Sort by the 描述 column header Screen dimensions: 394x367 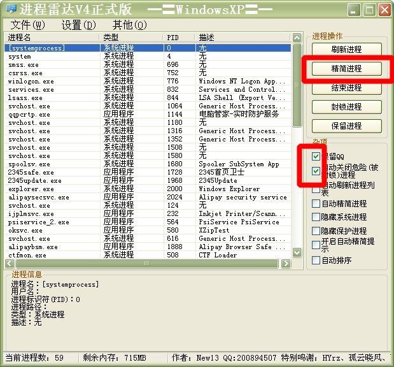coord(243,38)
